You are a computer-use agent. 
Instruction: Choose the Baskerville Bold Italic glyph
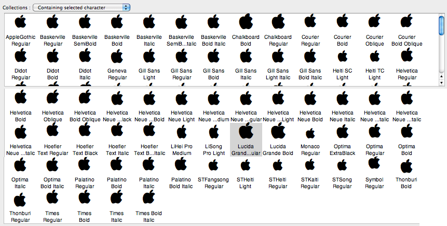click(213, 22)
